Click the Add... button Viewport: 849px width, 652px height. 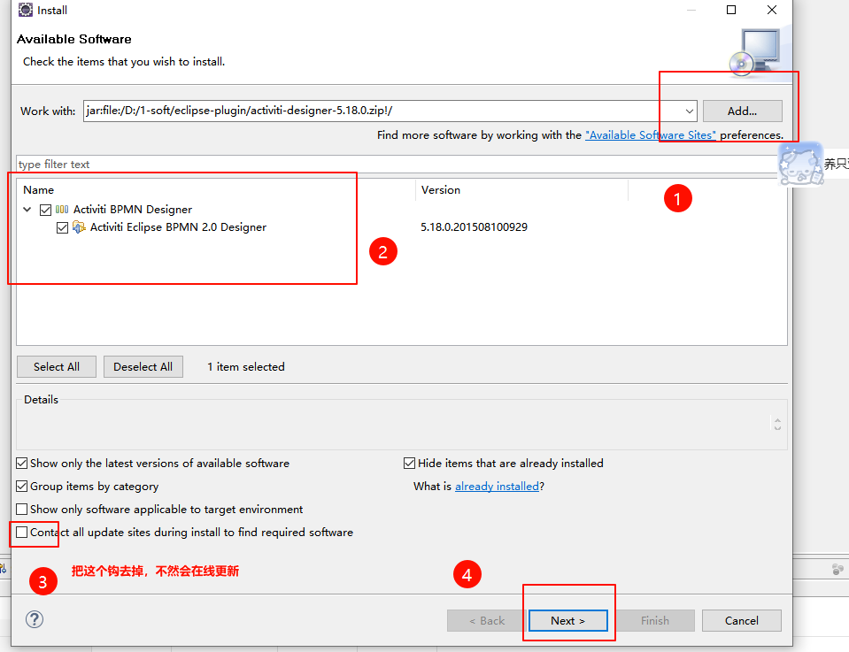[743, 111]
